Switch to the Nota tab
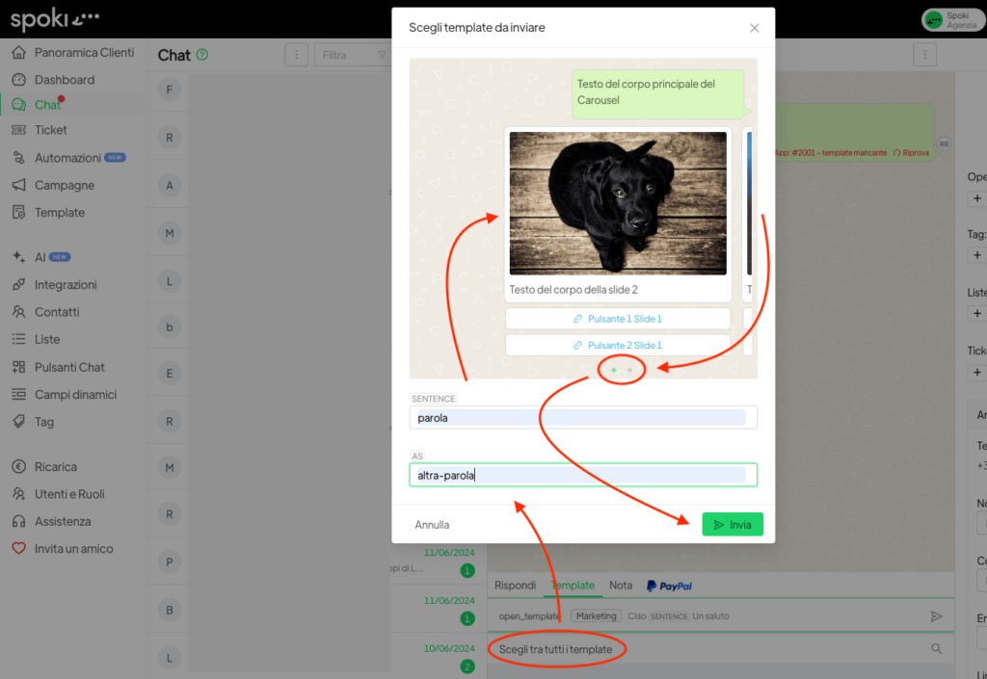Screen dimensions: 987x679 tap(621, 586)
